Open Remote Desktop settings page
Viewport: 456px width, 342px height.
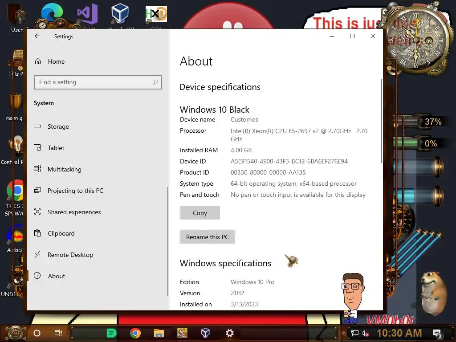pos(98,255)
